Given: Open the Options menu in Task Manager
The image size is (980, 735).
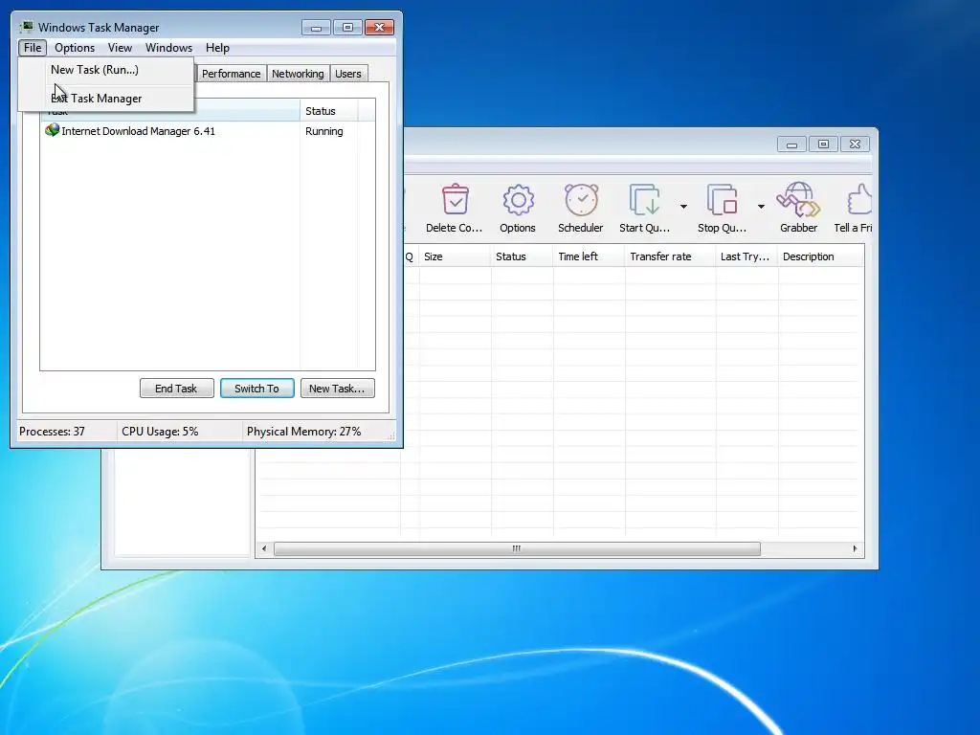Looking at the screenshot, I should [x=75, y=48].
